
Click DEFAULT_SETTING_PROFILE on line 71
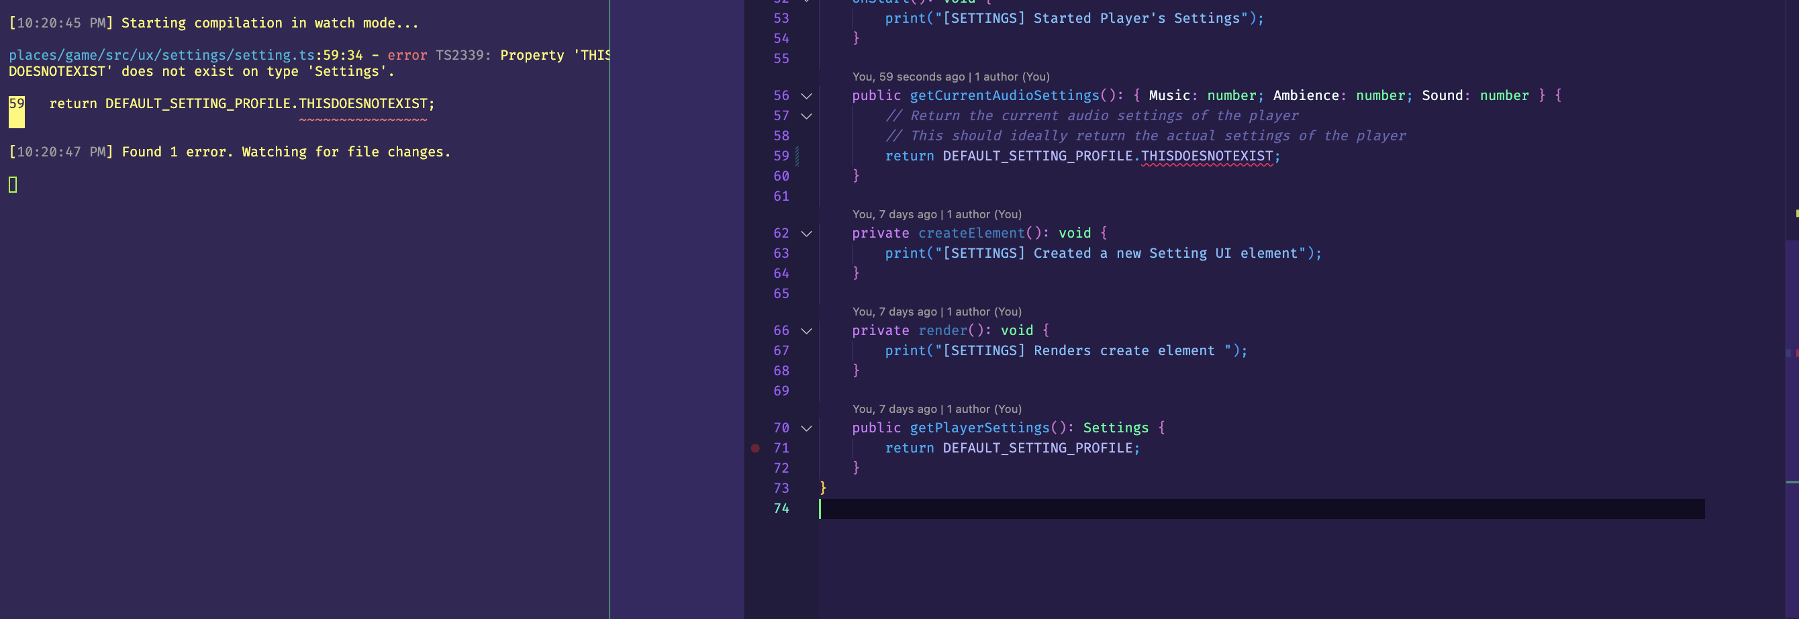click(x=1037, y=448)
